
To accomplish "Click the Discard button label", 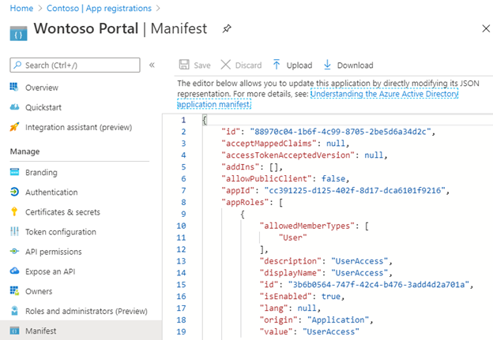I will click(248, 65).
